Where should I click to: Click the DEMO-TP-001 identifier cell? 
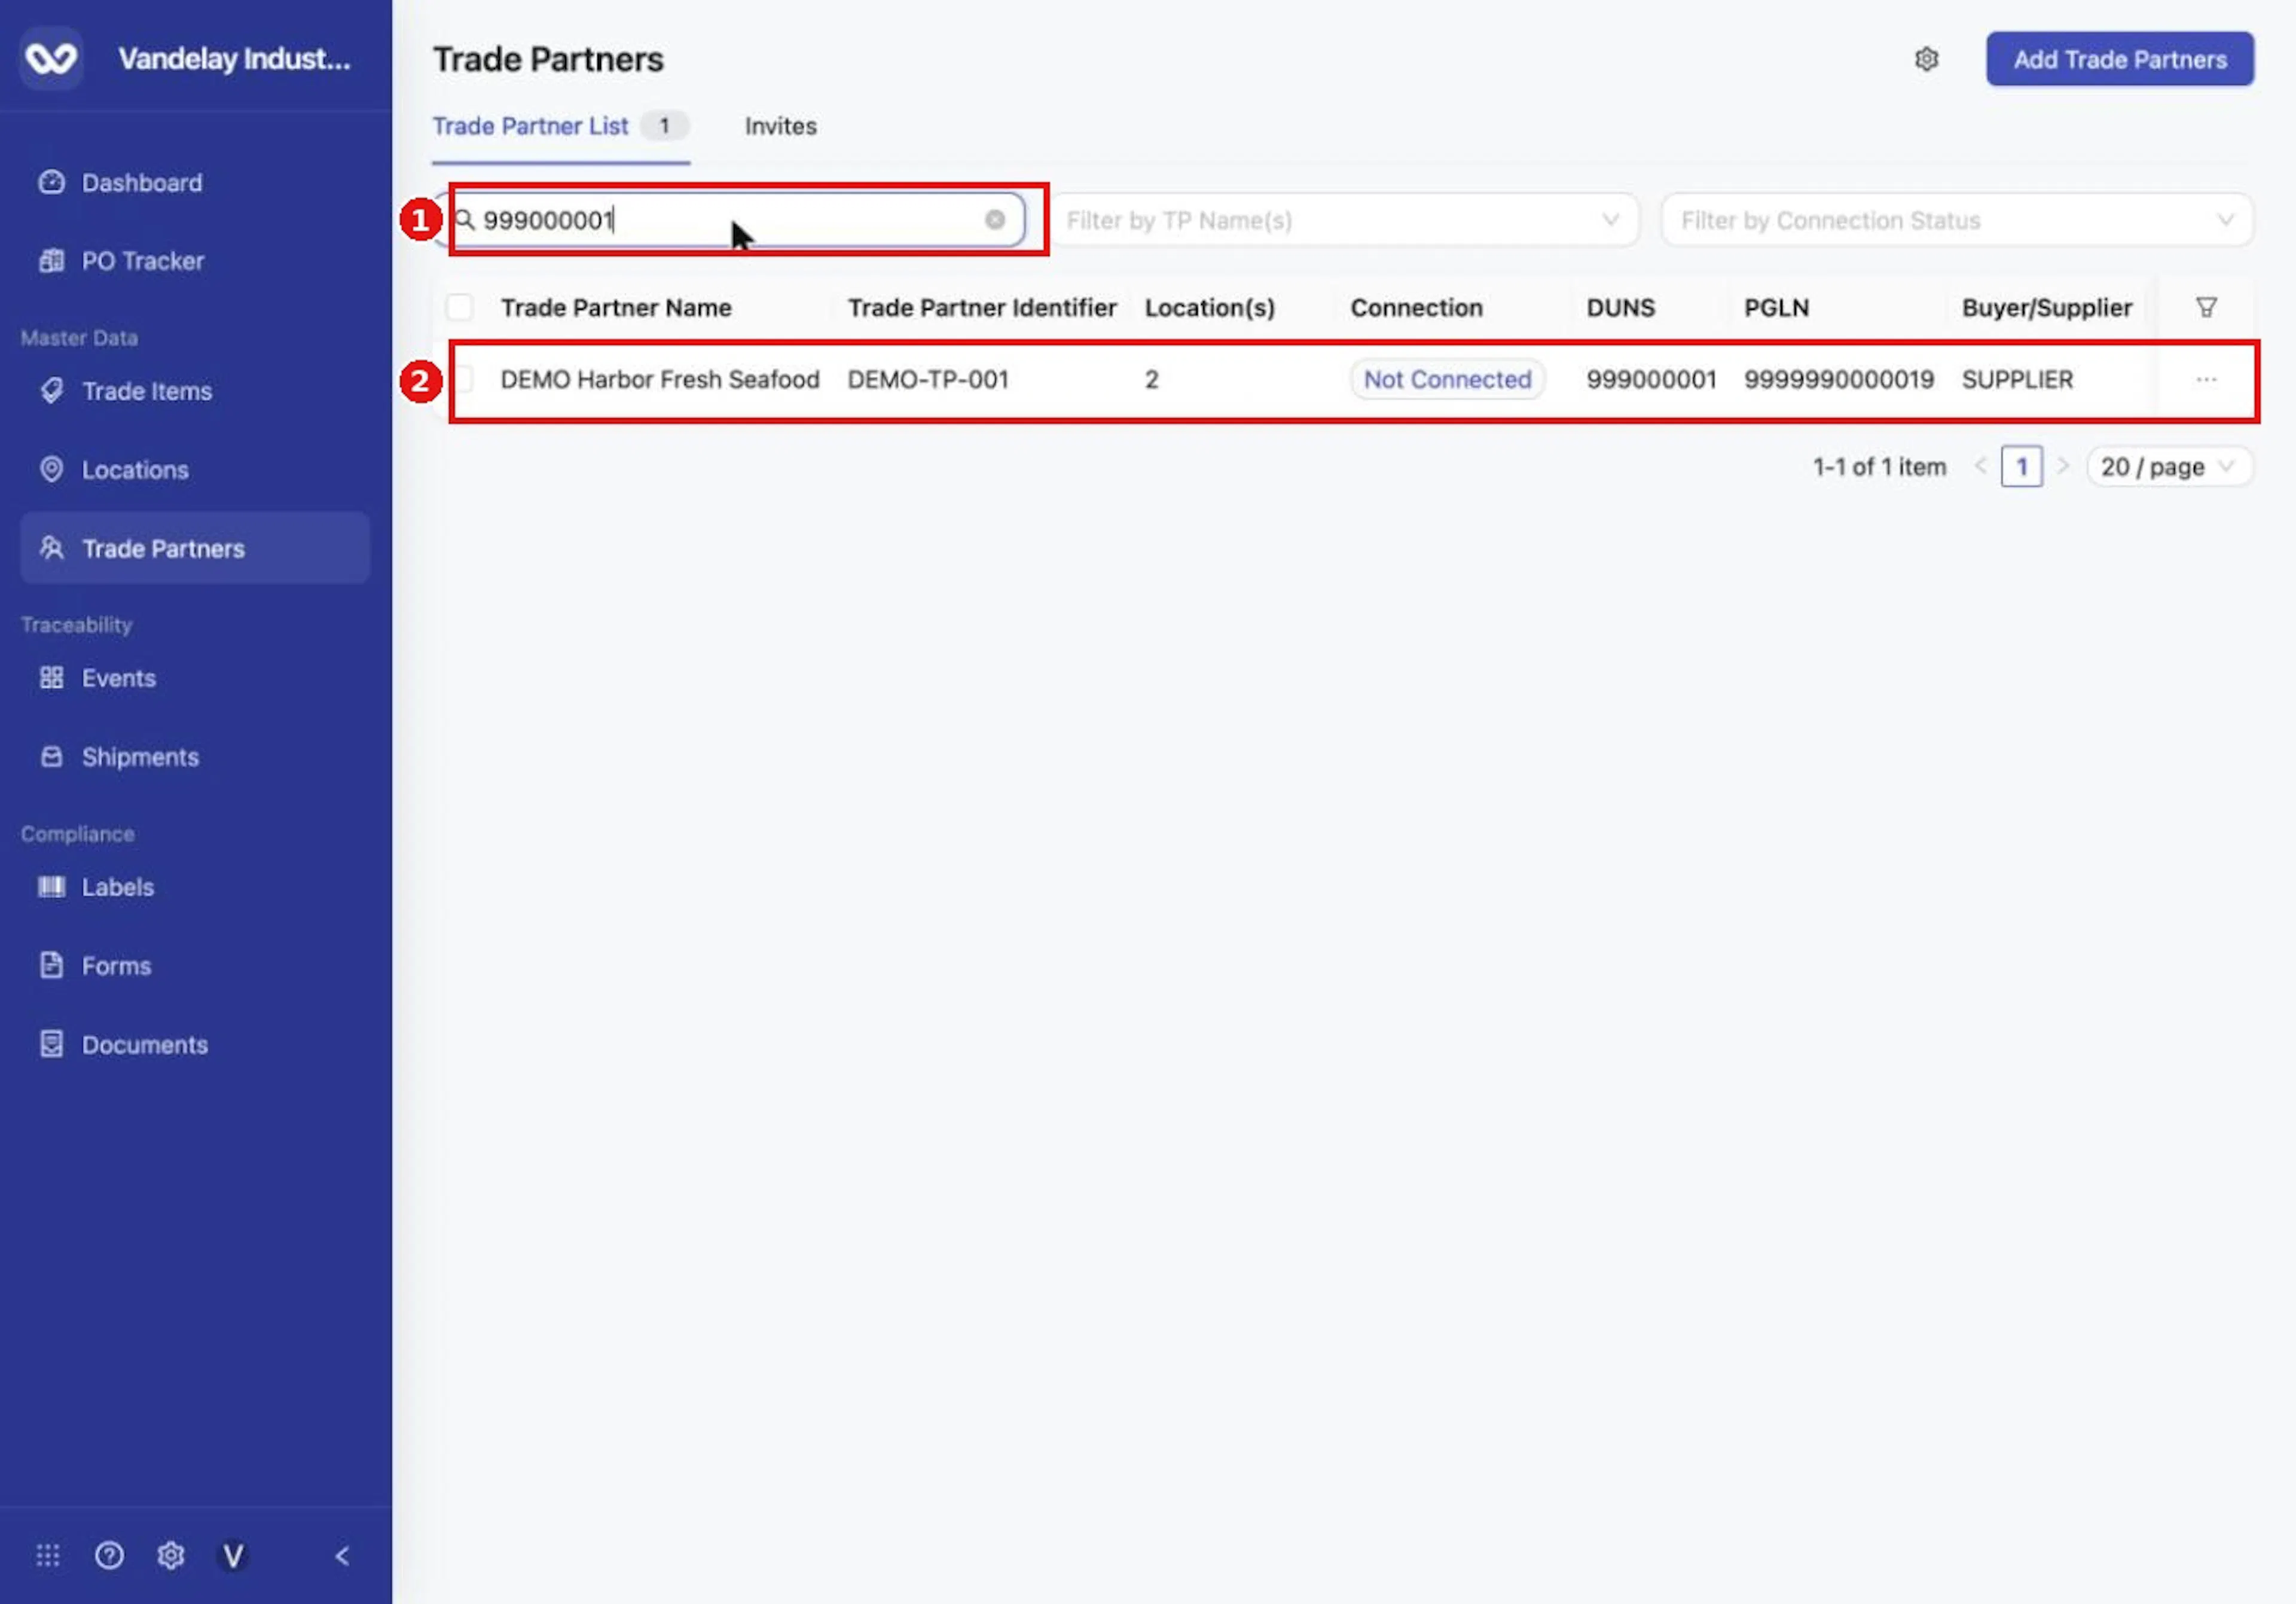pos(927,379)
